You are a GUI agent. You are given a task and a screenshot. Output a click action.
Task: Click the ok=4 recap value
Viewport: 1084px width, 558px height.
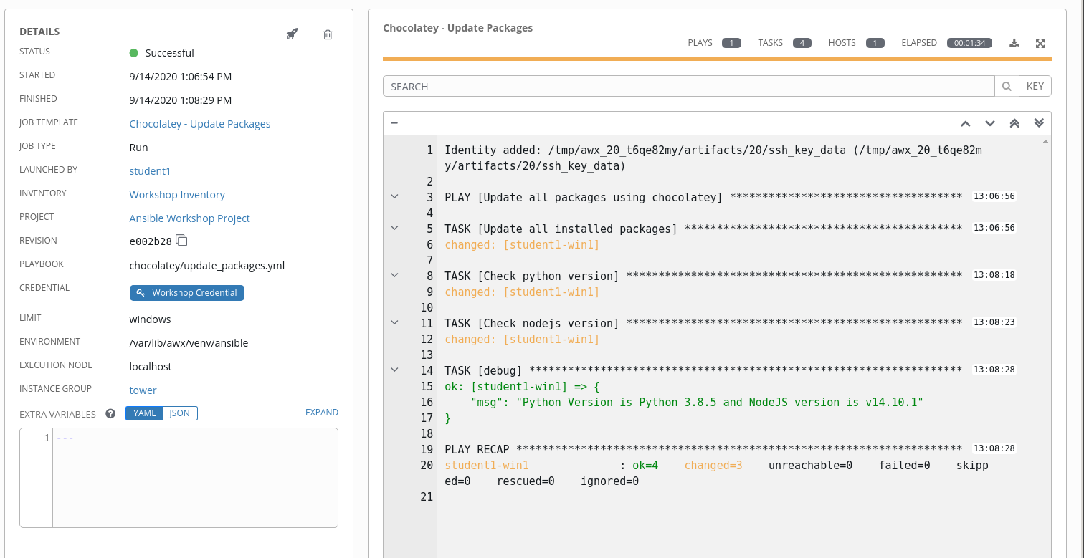coord(645,466)
